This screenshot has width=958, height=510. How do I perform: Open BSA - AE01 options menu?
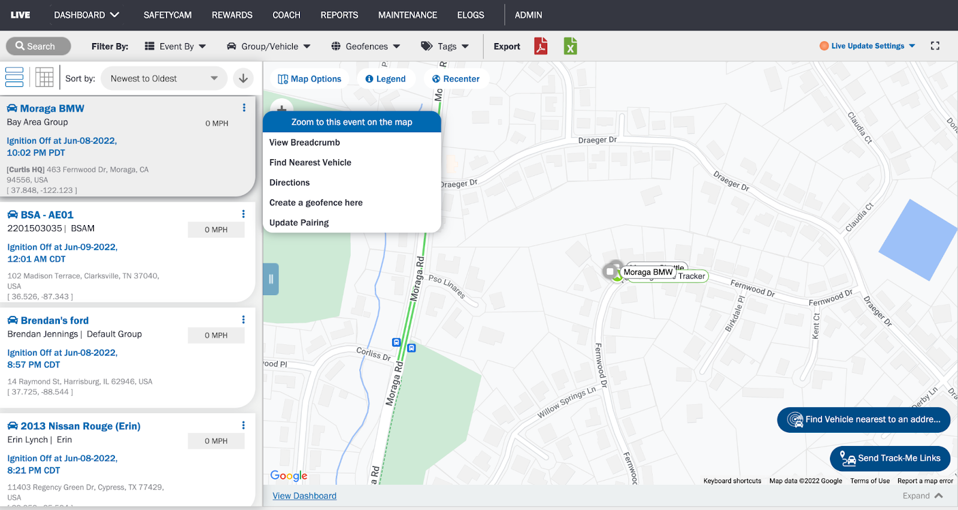point(243,214)
